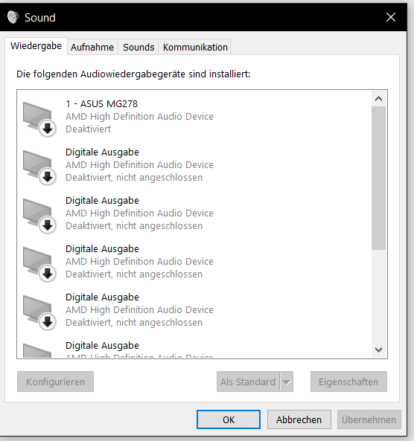The image size is (414, 441).
Task: Click the Als Standard button
Action: [x=248, y=382]
